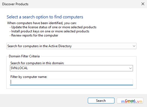Start discovery with the Search button

pos(101,100)
